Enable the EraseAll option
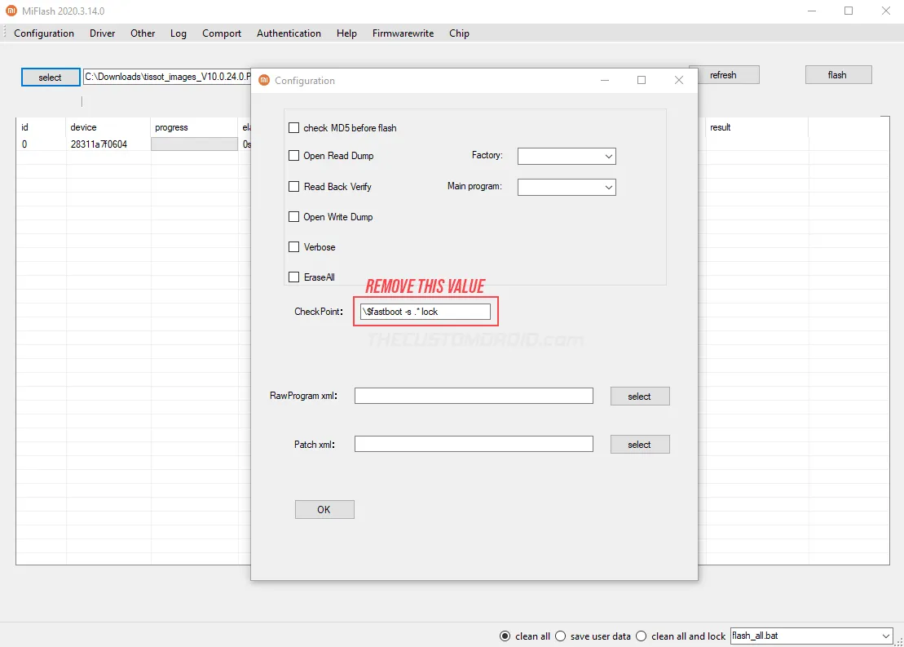The width and height of the screenshot is (904, 647). pos(294,277)
